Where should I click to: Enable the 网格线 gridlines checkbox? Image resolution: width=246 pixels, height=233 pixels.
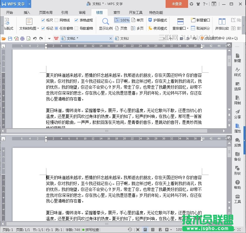[x=57, y=20]
